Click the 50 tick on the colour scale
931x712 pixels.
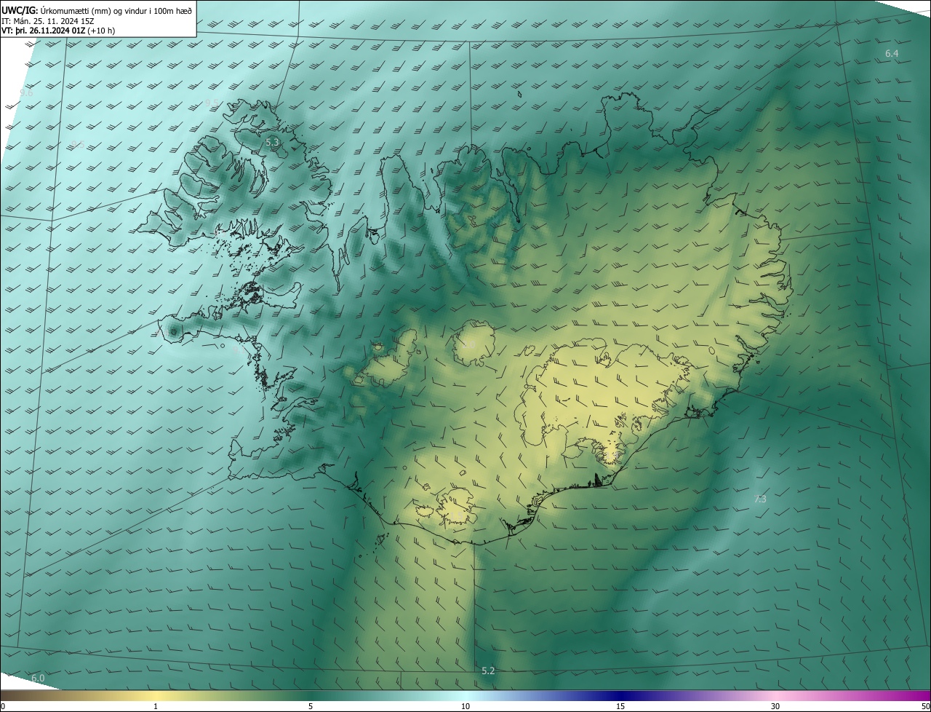click(x=925, y=706)
